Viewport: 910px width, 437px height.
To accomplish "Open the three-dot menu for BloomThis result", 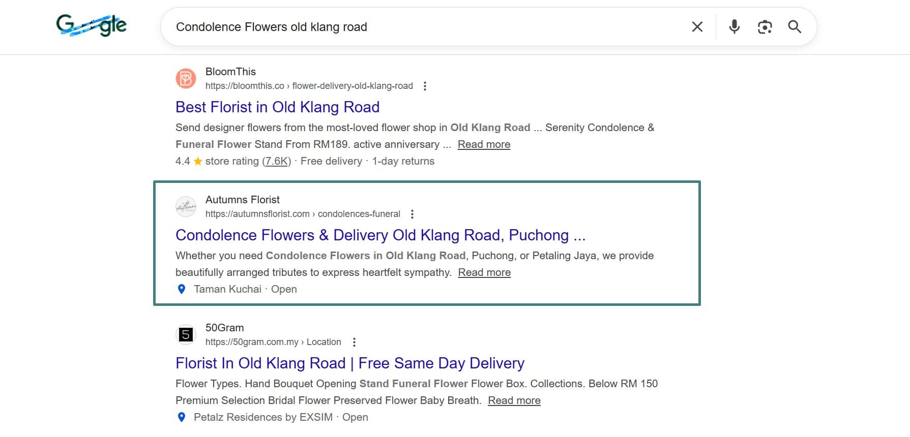I will pos(425,86).
